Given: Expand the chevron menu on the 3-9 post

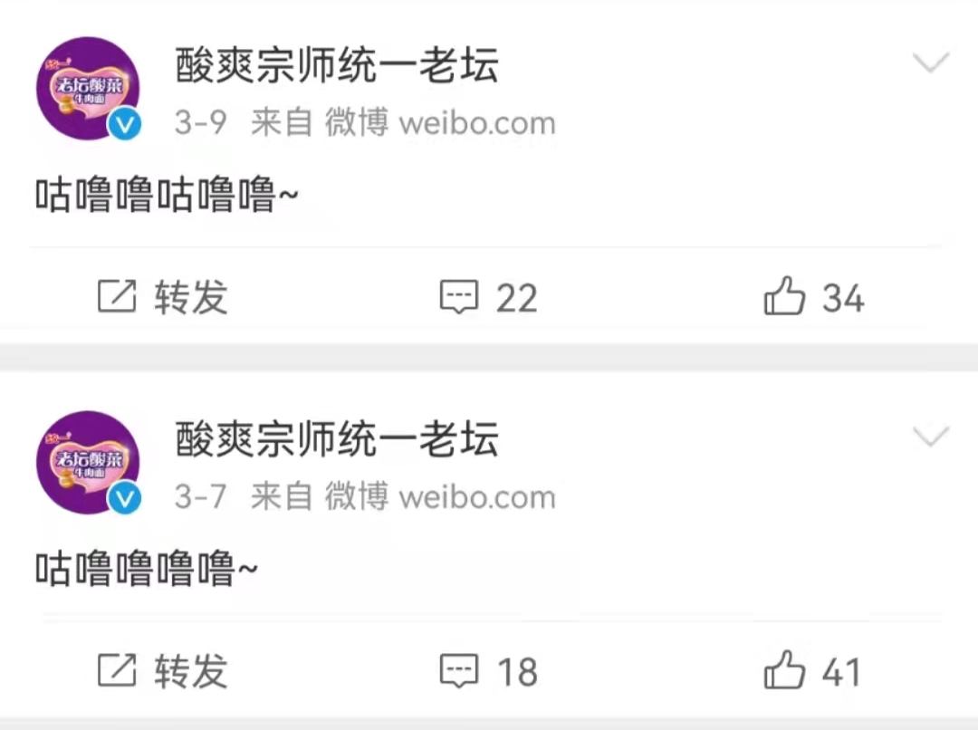Looking at the screenshot, I should [931, 62].
